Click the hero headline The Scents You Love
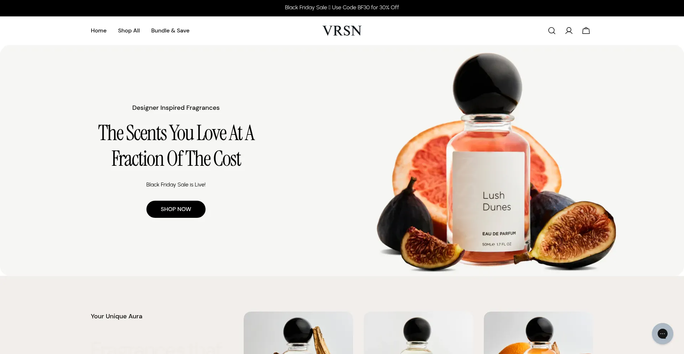 [x=176, y=145]
